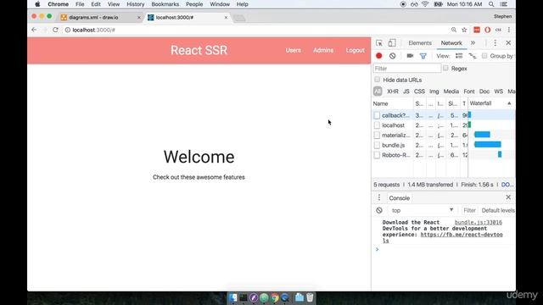Clear the console output
Screen dimensions: 543x305
[379, 210]
